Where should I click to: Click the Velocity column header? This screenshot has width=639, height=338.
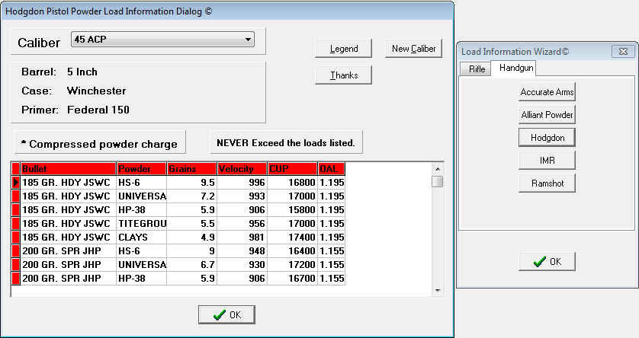[242, 168]
